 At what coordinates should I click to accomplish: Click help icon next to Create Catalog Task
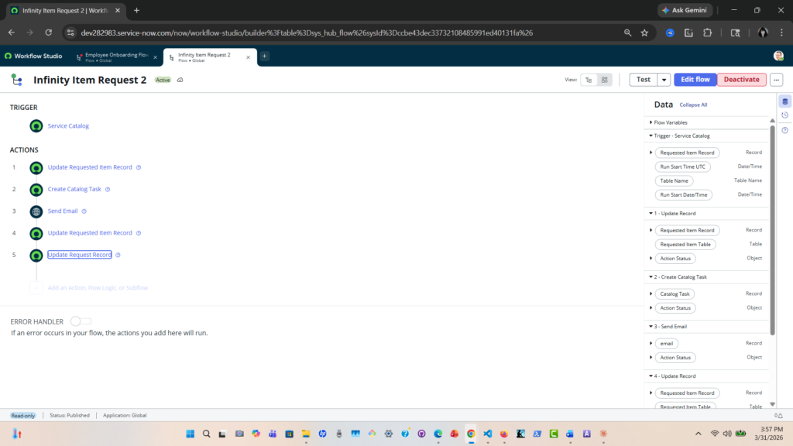(108, 189)
